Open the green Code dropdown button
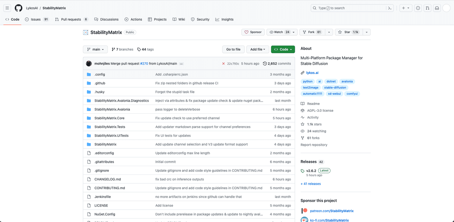Viewport: 454px width, 222px height. pyautogui.click(x=283, y=49)
